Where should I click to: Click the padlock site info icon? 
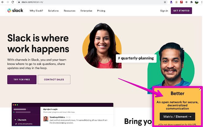coord(19,2)
